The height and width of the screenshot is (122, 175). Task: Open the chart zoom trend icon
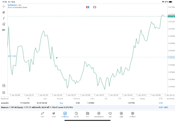(4, 86)
